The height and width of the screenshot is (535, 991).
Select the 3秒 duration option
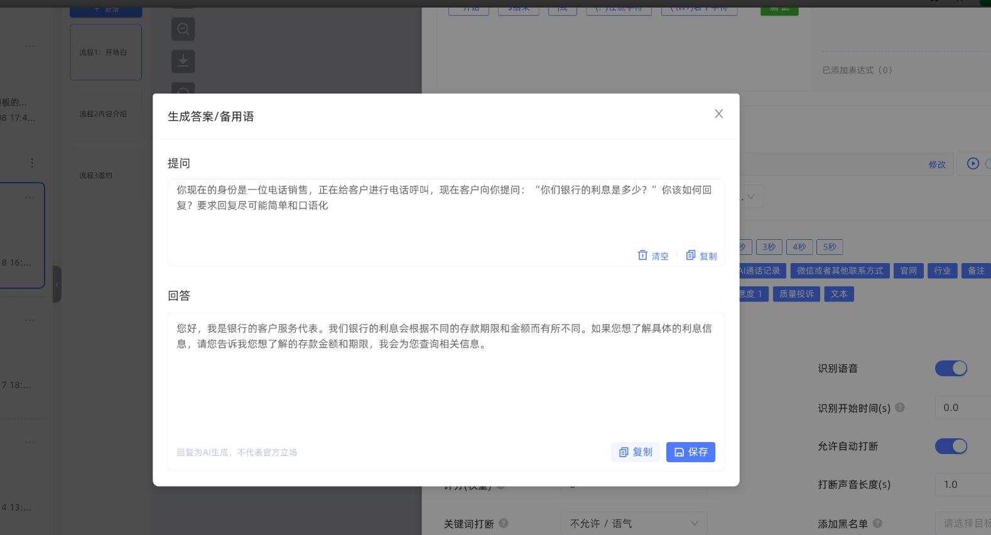point(769,247)
